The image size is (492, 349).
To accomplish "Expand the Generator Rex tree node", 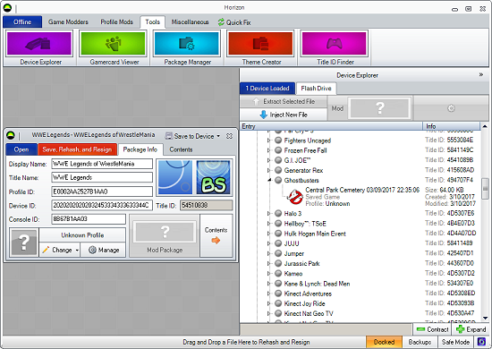I will [268, 170].
